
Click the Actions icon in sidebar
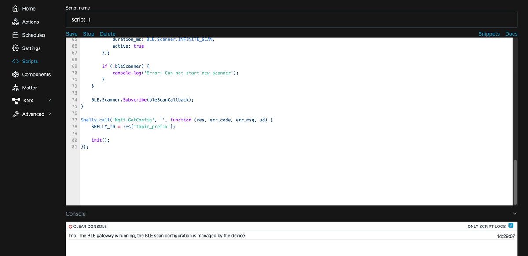tap(15, 22)
